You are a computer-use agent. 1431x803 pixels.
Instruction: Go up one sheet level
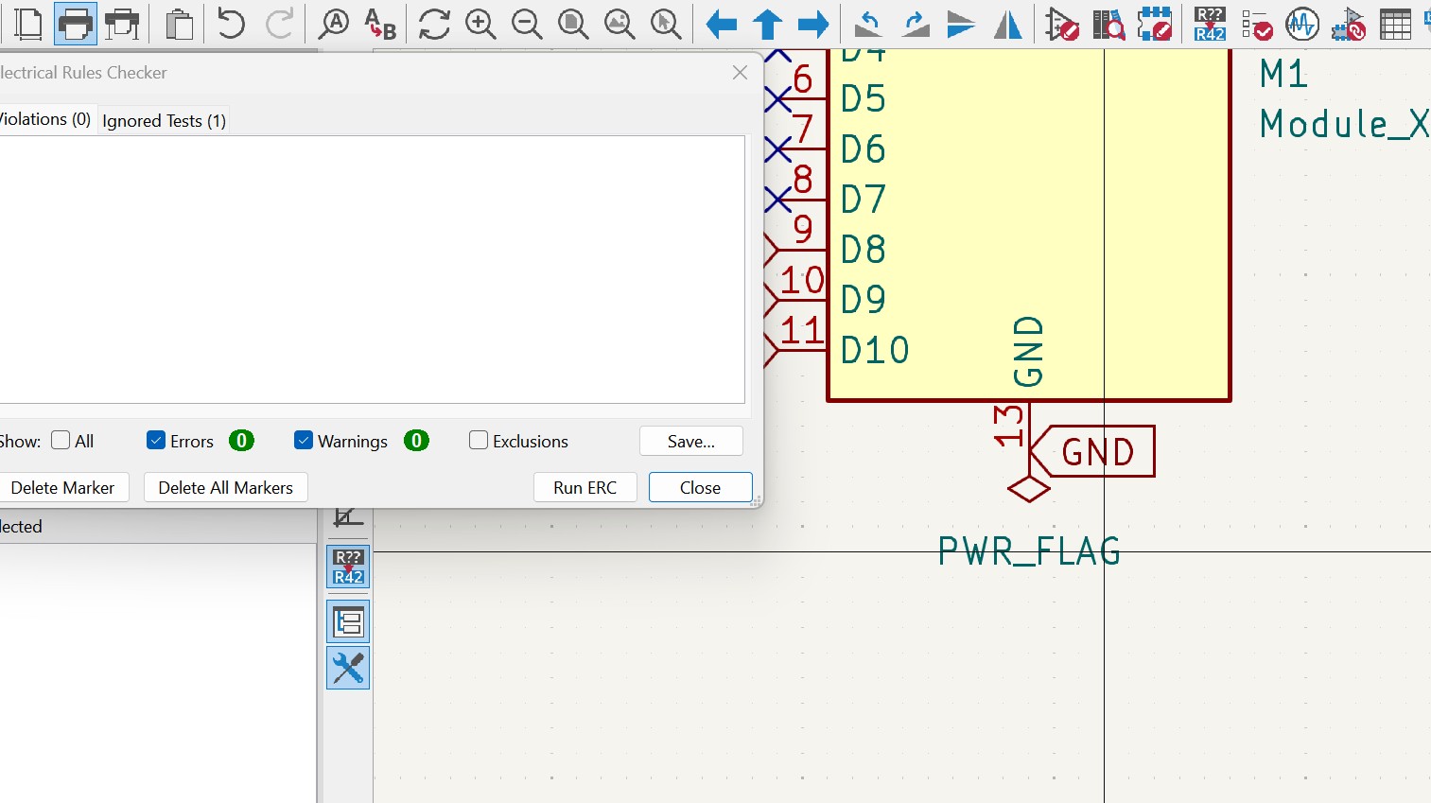point(767,24)
